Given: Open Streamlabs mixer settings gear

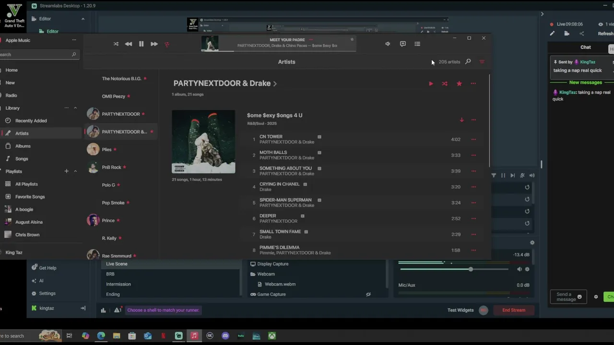Looking at the screenshot, I should tap(527, 269).
